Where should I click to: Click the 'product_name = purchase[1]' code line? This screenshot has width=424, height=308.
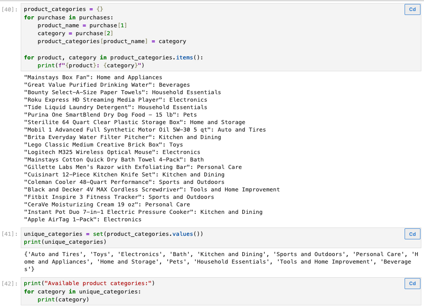coord(82,26)
